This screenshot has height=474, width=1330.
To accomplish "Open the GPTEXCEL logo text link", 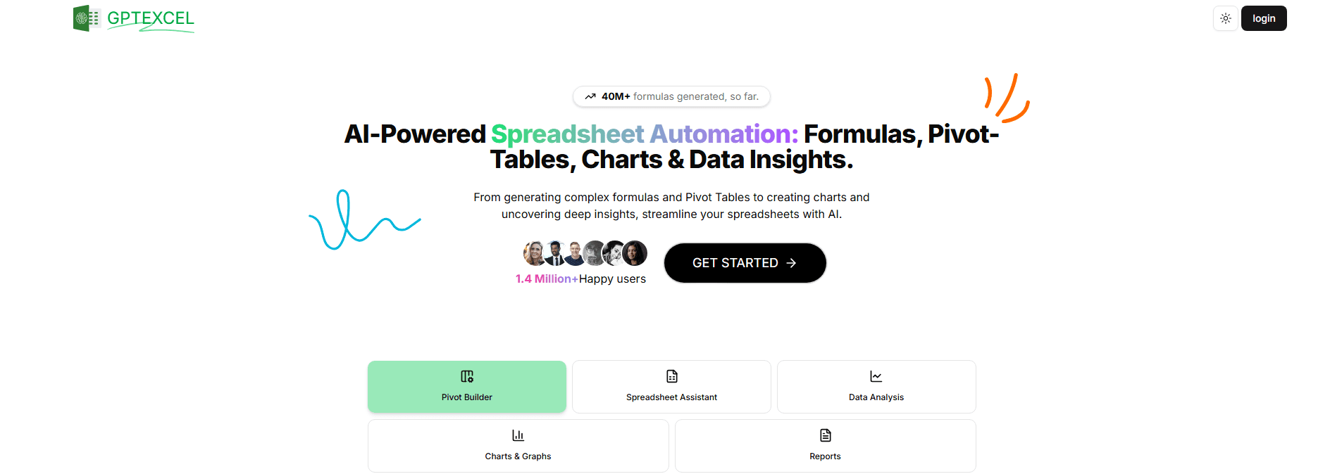I will 150,19.
